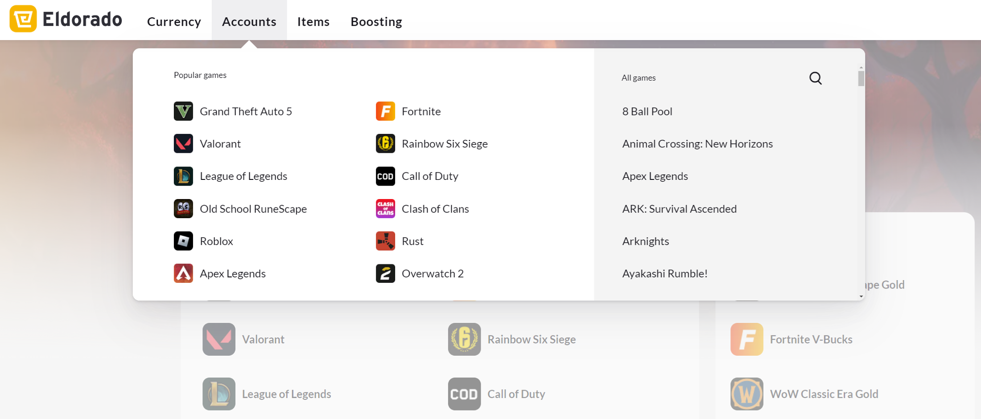Open the Currency menu
Image resolution: width=981 pixels, height=419 pixels.
point(174,21)
